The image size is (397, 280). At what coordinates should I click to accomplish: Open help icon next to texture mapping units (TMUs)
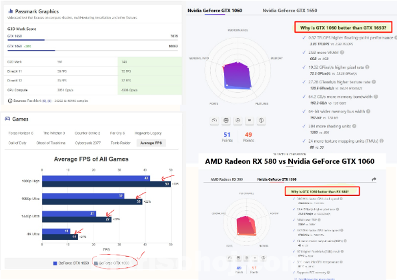coord(381,141)
